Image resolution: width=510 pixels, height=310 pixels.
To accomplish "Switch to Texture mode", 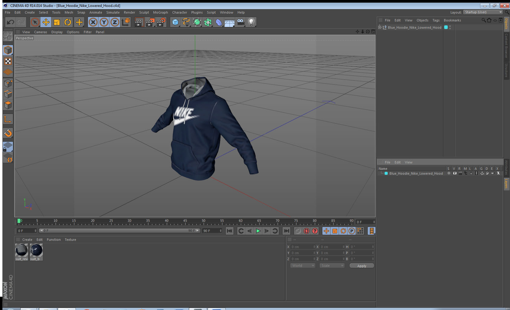I will [x=8, y=61].
